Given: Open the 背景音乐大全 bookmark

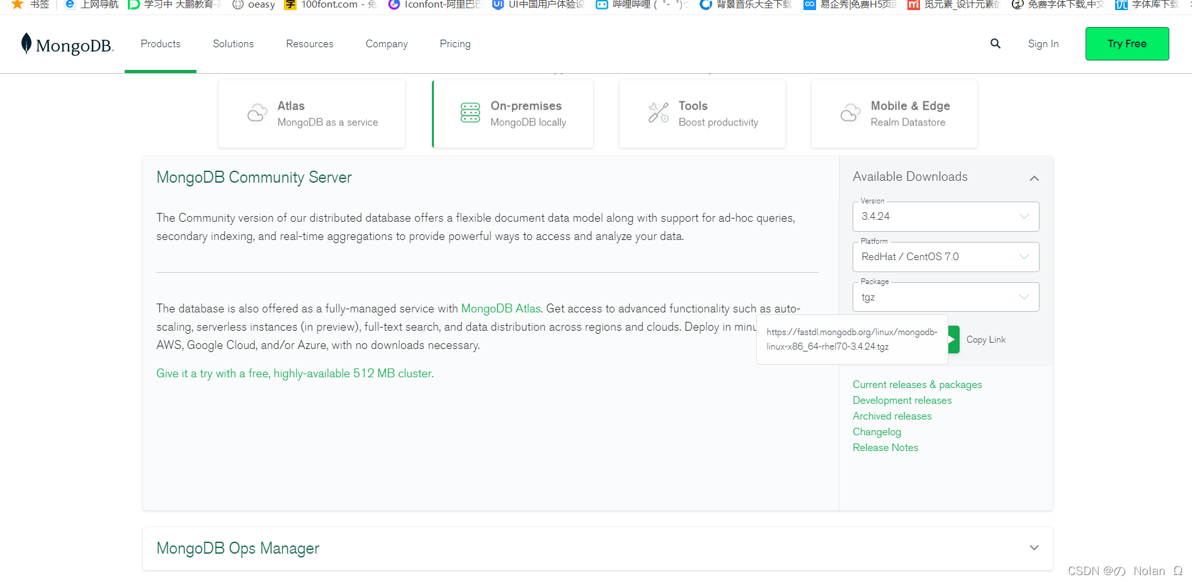Looking at the screenshot, I should (x=746, y=4).
